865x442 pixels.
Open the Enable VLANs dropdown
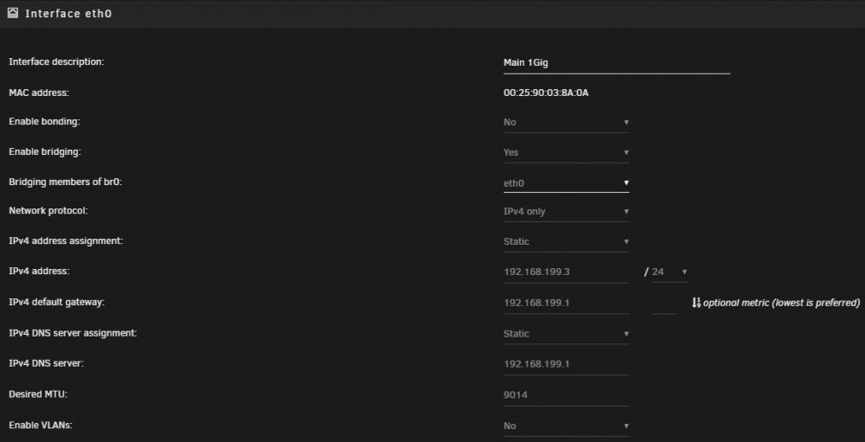[x=566, y=426]
